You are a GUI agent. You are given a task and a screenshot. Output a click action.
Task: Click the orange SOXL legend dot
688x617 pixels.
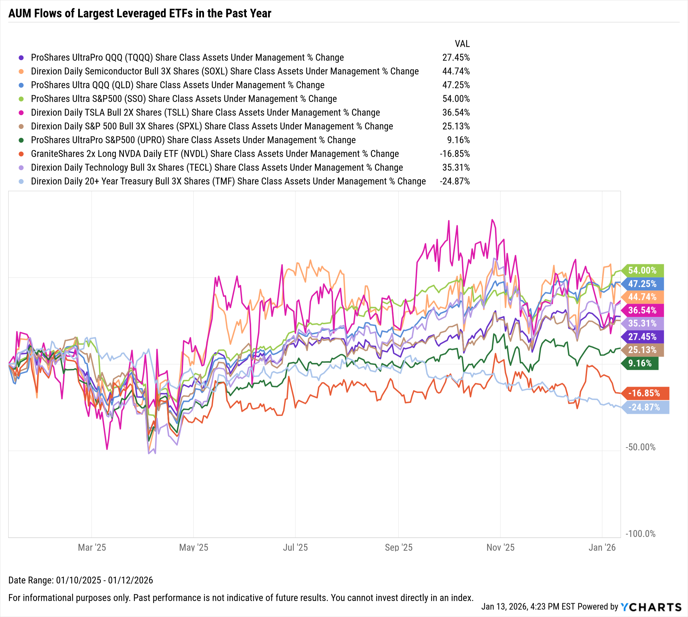(21, 71)
